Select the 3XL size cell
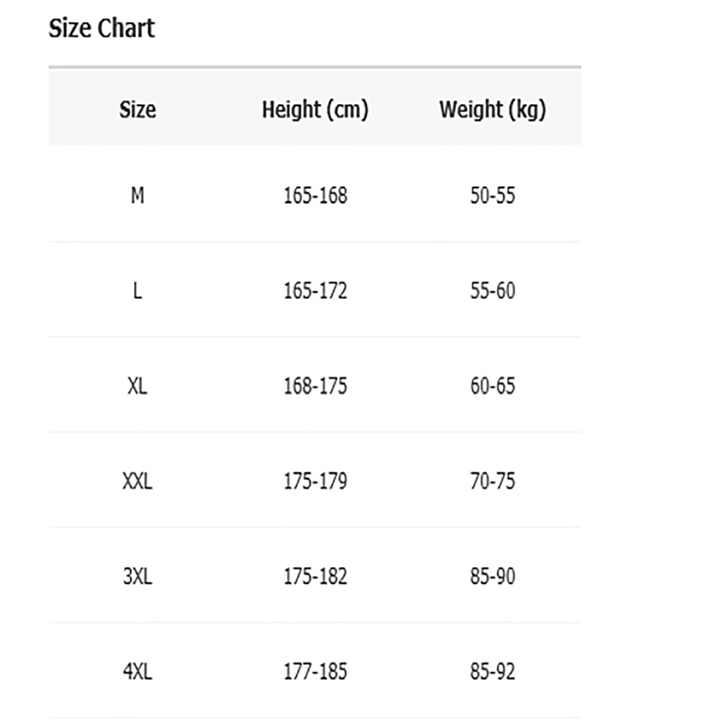Image resolution: width=728 pixels, height=728 pixels. [x=138, y=576]
